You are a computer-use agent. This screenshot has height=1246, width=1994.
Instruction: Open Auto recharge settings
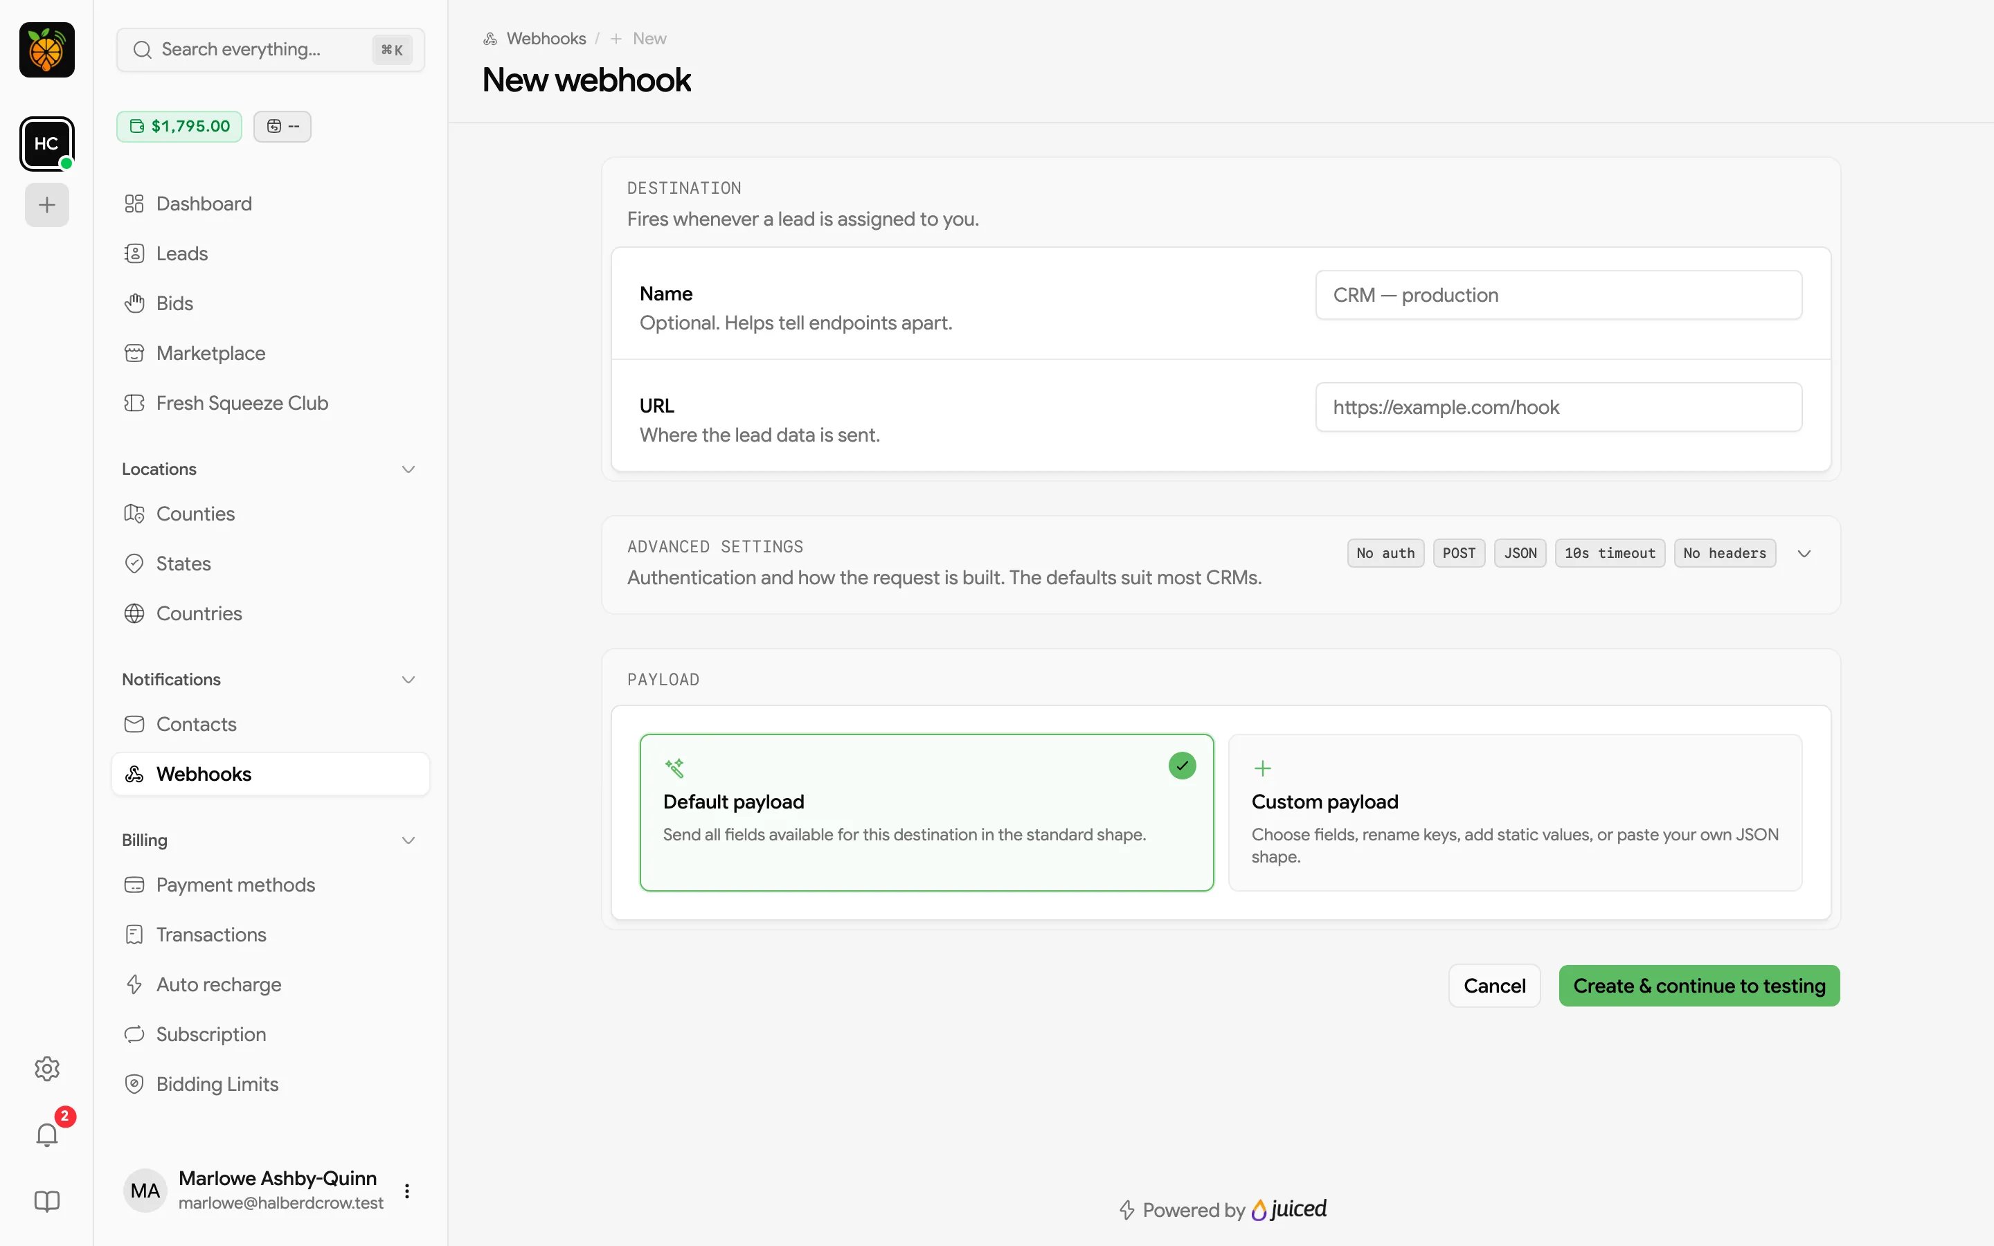pos(270,984)
